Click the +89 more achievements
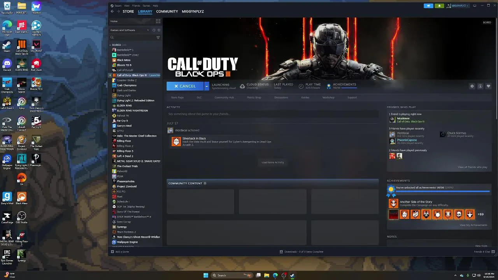Screen dimensions: 498x280 pos(481,214)
